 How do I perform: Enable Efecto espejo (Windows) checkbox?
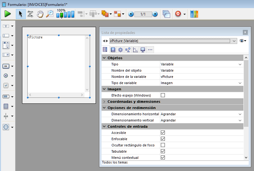coord(163,95)
